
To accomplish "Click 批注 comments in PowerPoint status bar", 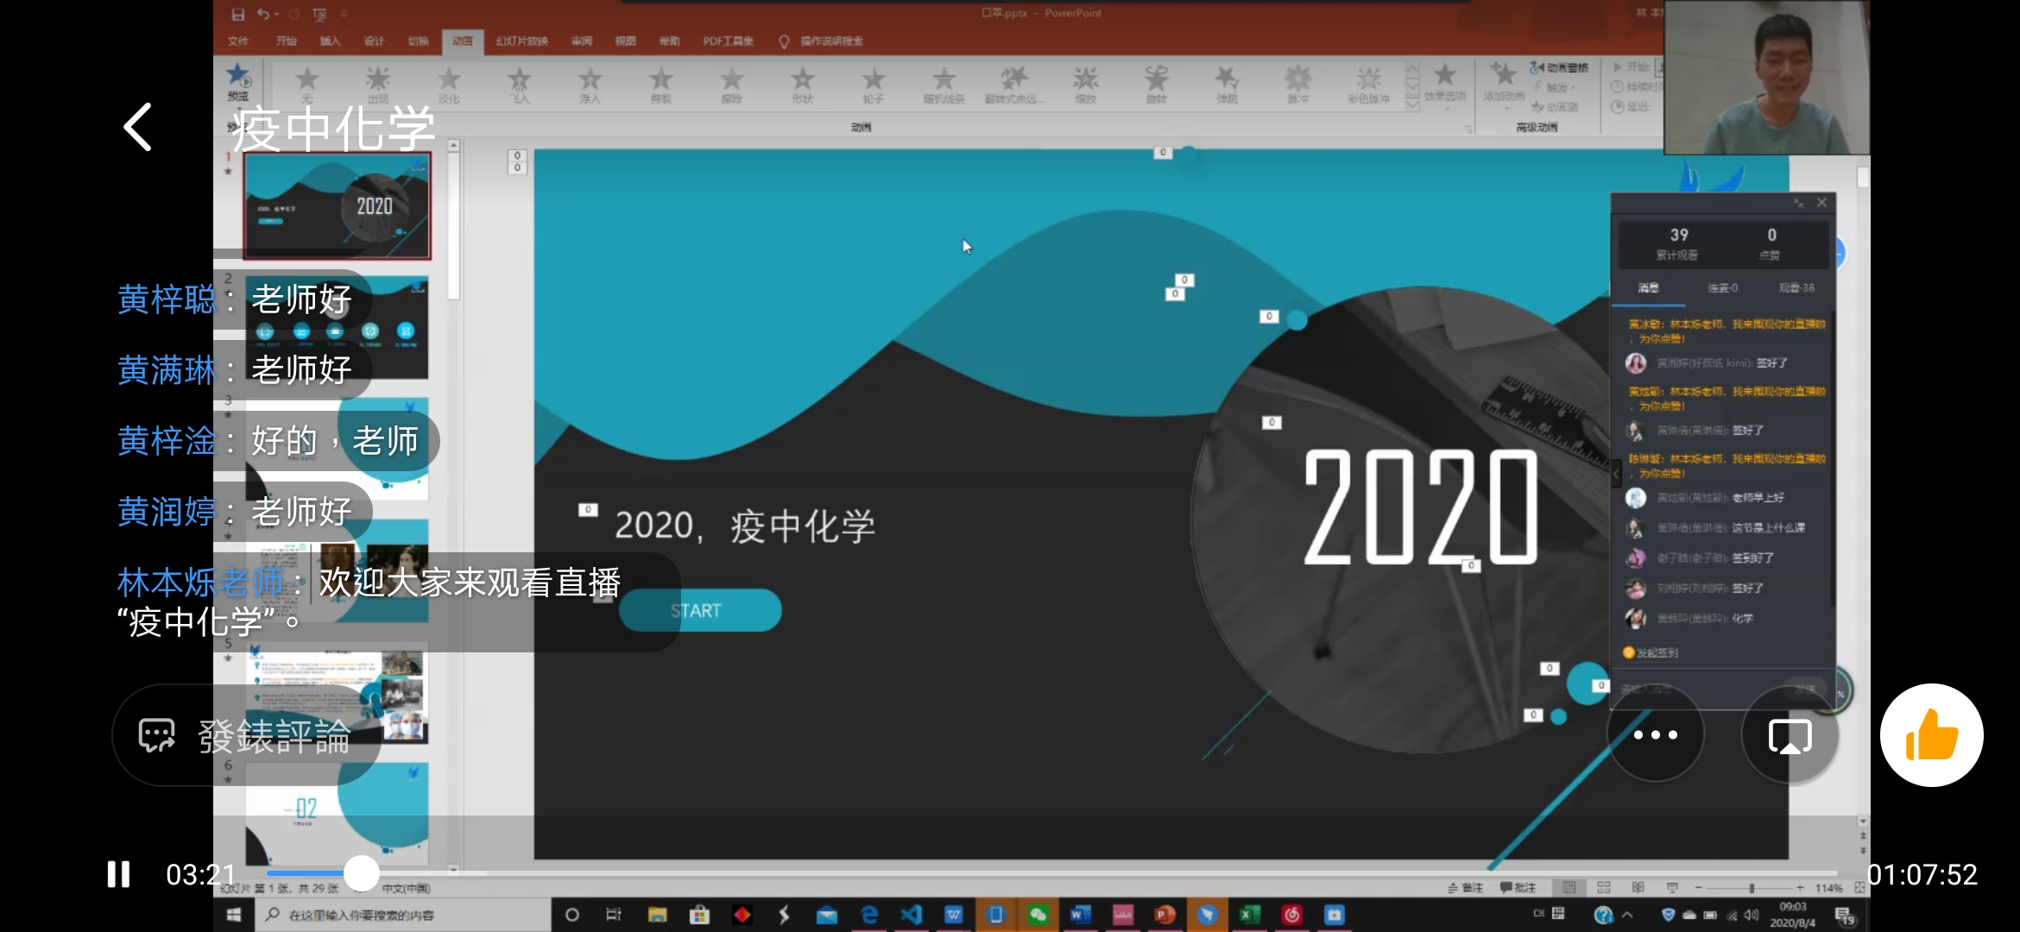I will (1518, 888).
